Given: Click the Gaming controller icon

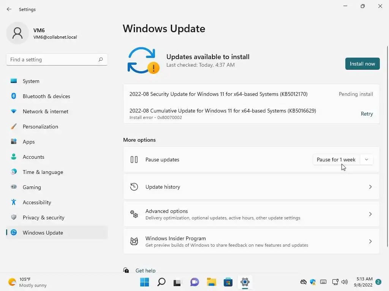Looking at the screenshot, I should 14,187.
